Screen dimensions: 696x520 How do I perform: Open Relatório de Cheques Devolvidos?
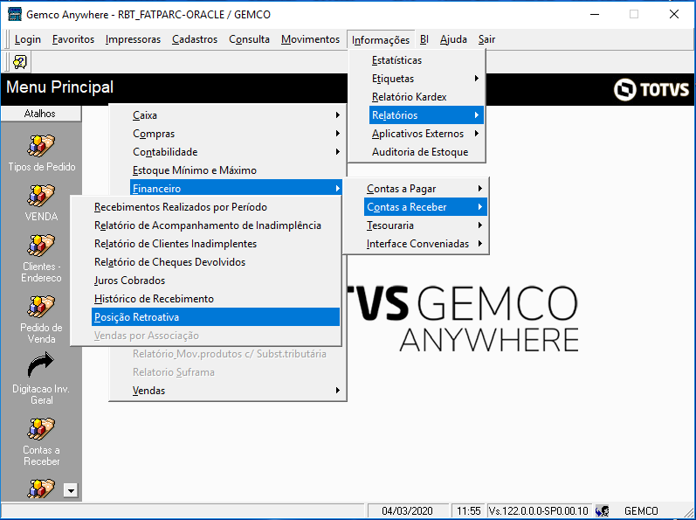click(216, 262)
